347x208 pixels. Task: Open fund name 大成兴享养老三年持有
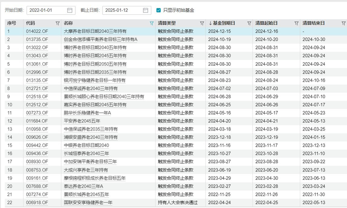coord(86,170)
